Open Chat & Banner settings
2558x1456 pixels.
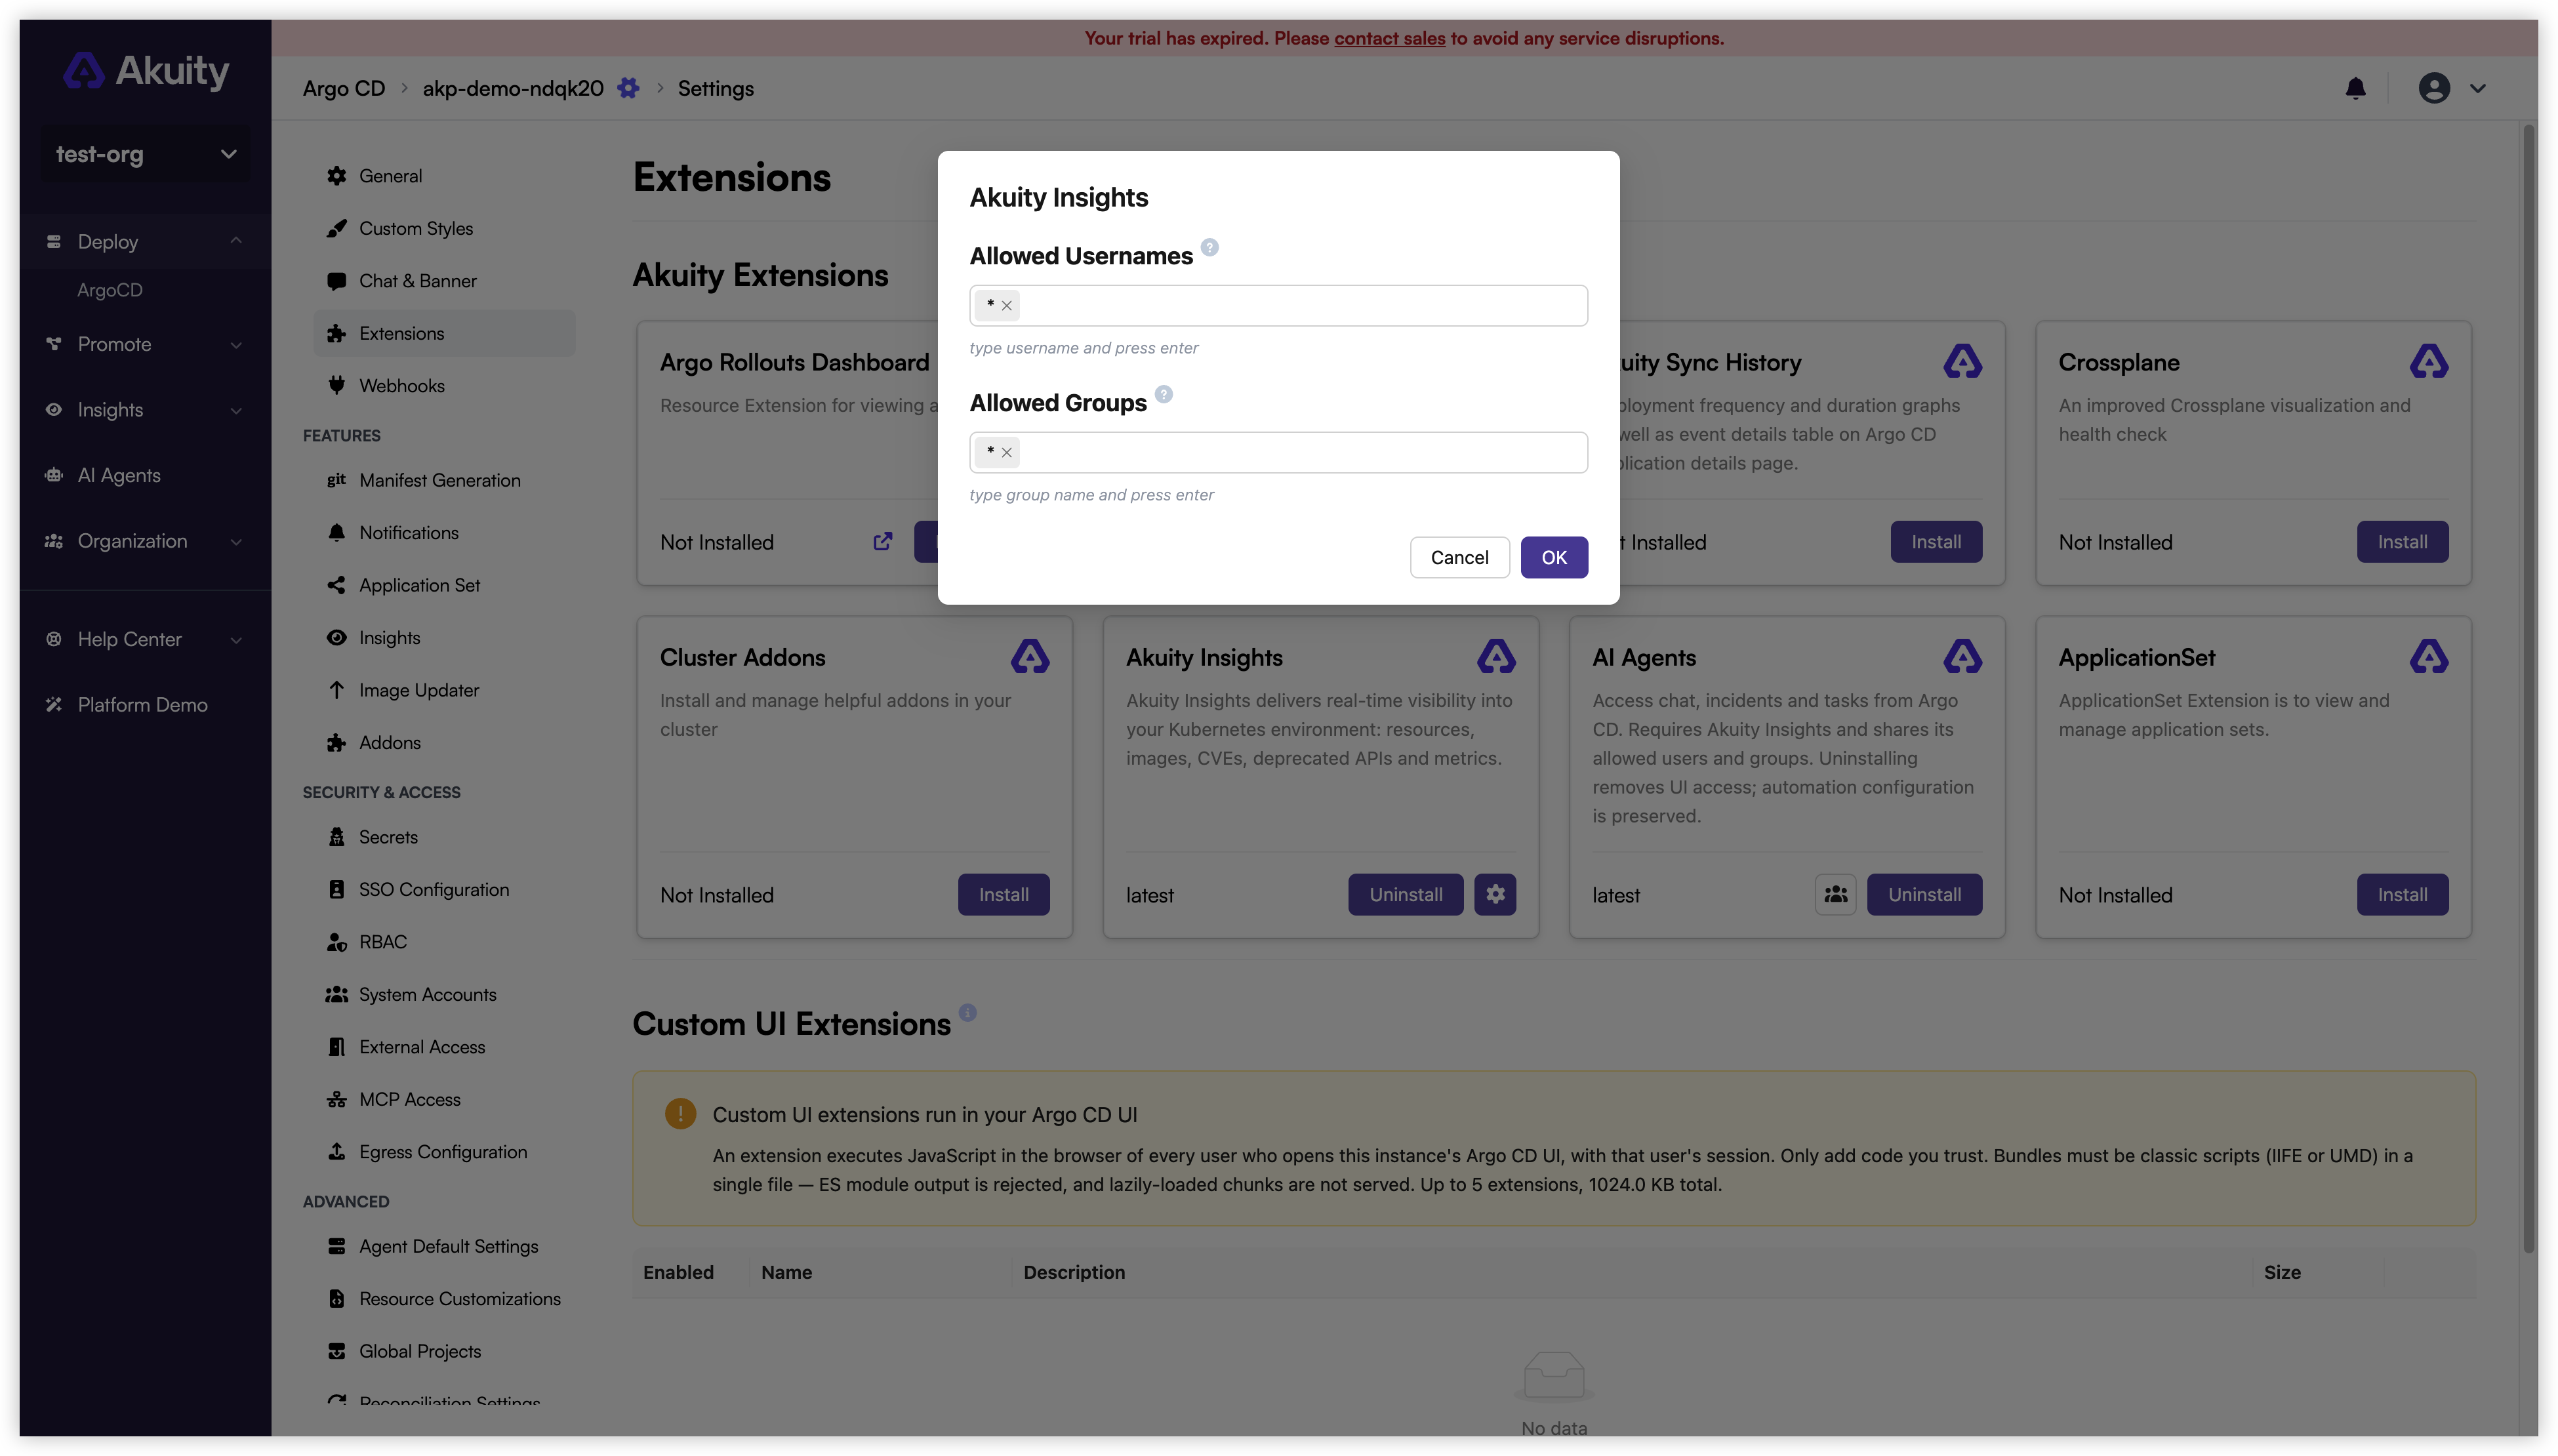444,281
